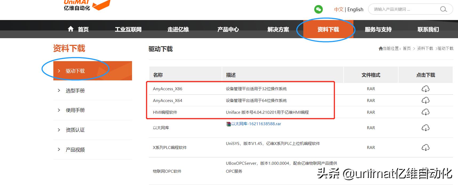Click the breadcrumb home icon near 当前位置

tap(381, 48)
